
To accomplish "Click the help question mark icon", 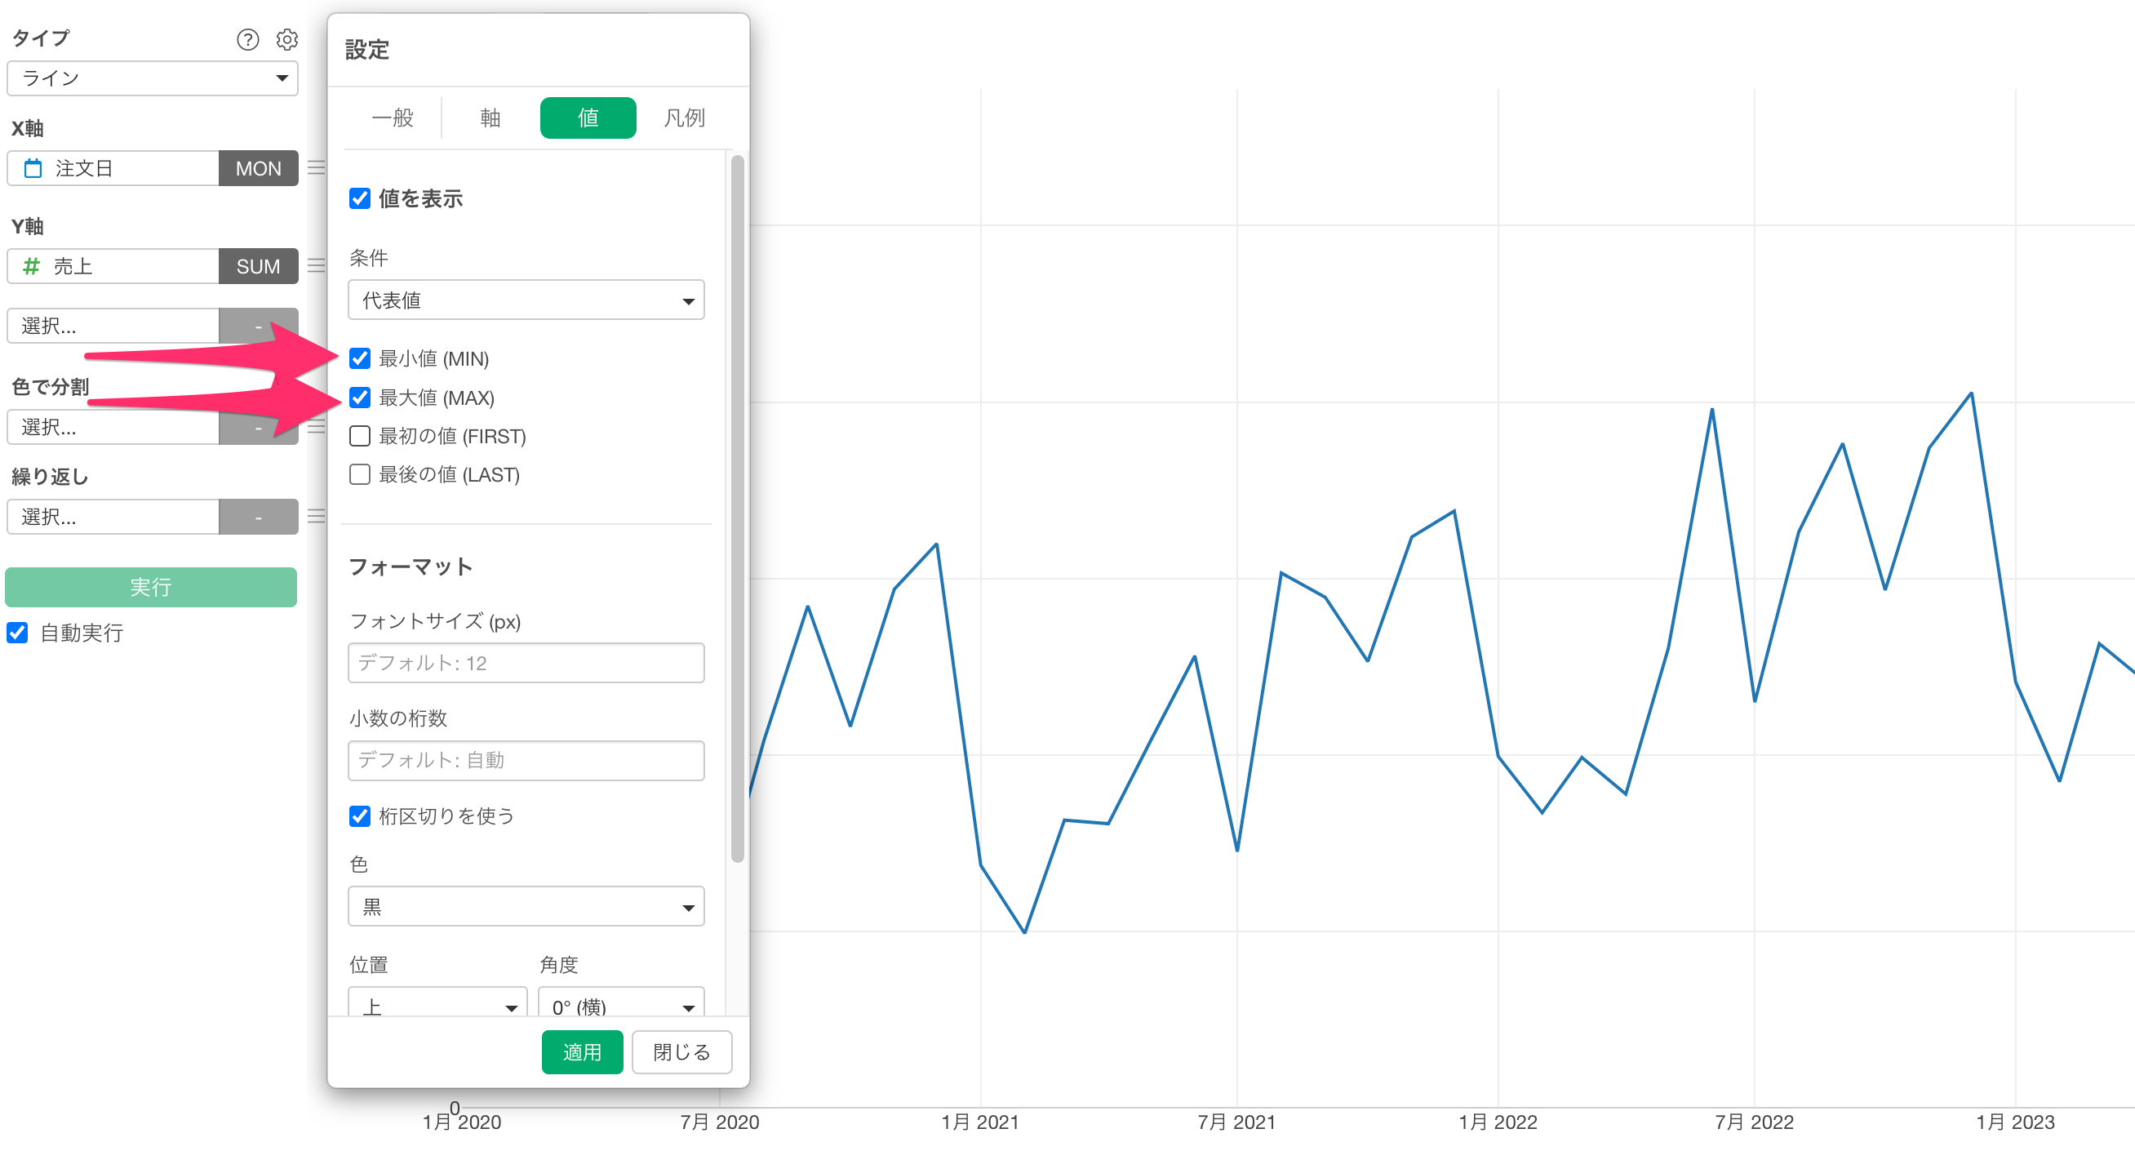I will tap(247, 39).
